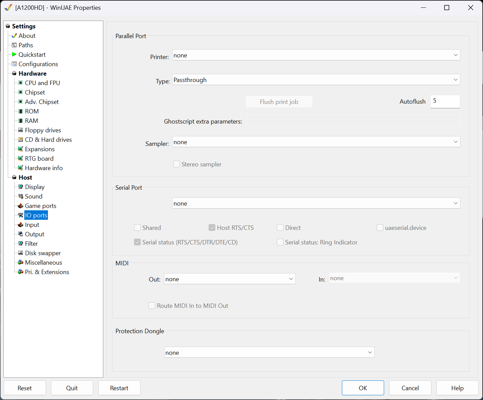
Task: Enable the uaeserial.device checkbox
Action: 380,228
